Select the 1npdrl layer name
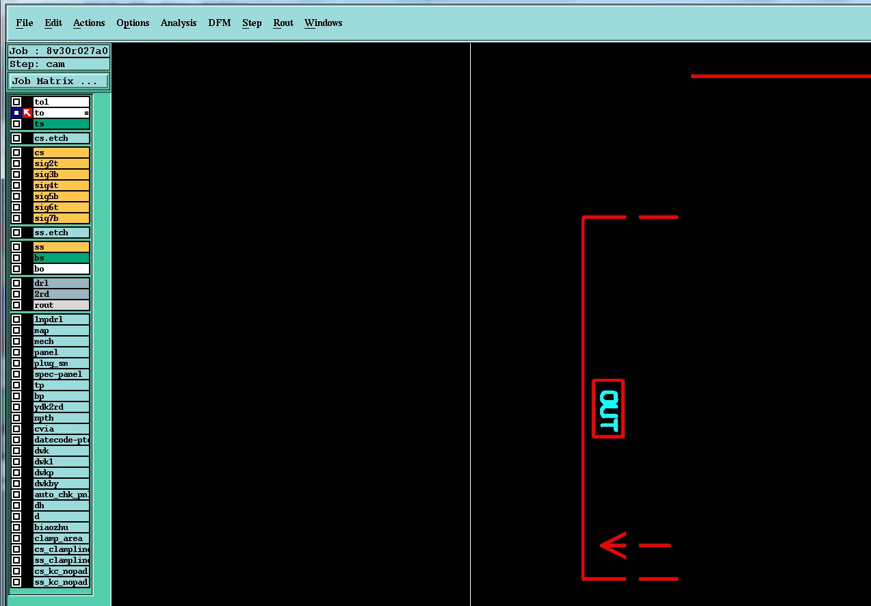871x606 pixels. 62,319
